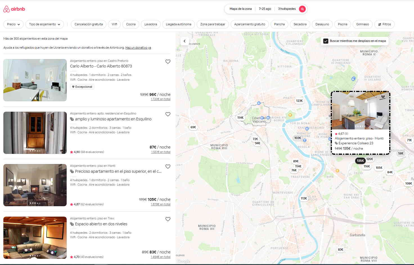Toggle the Zona para trabajar filter

[213, 24]
